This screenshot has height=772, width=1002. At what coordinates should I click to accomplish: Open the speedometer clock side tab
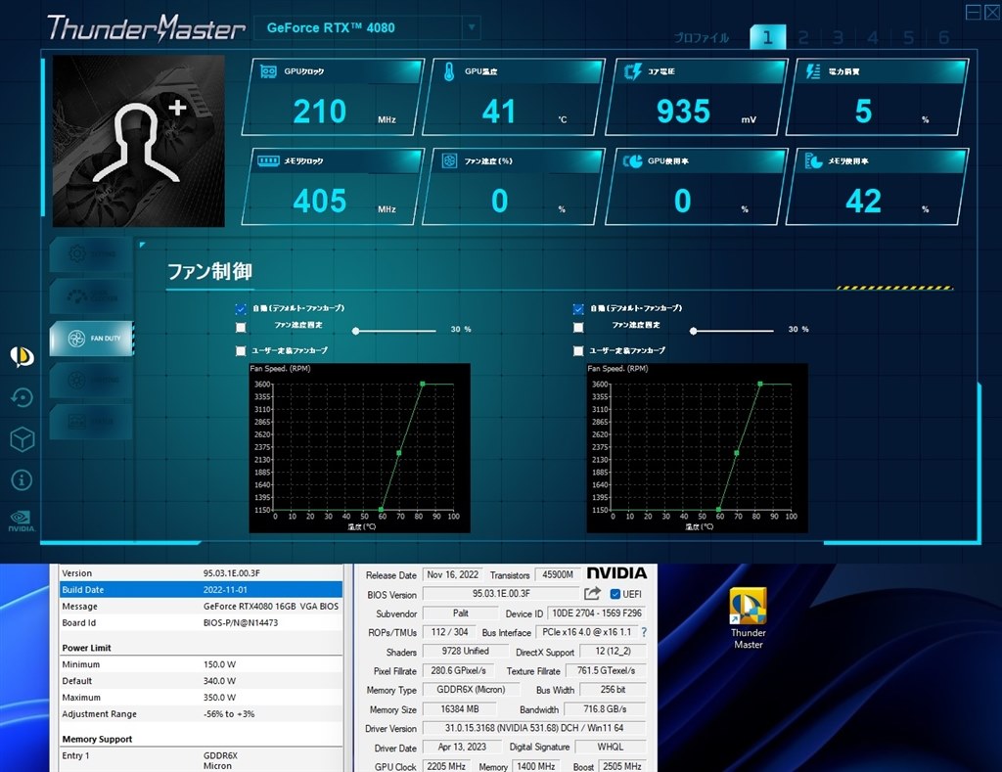tap(91, 295)
